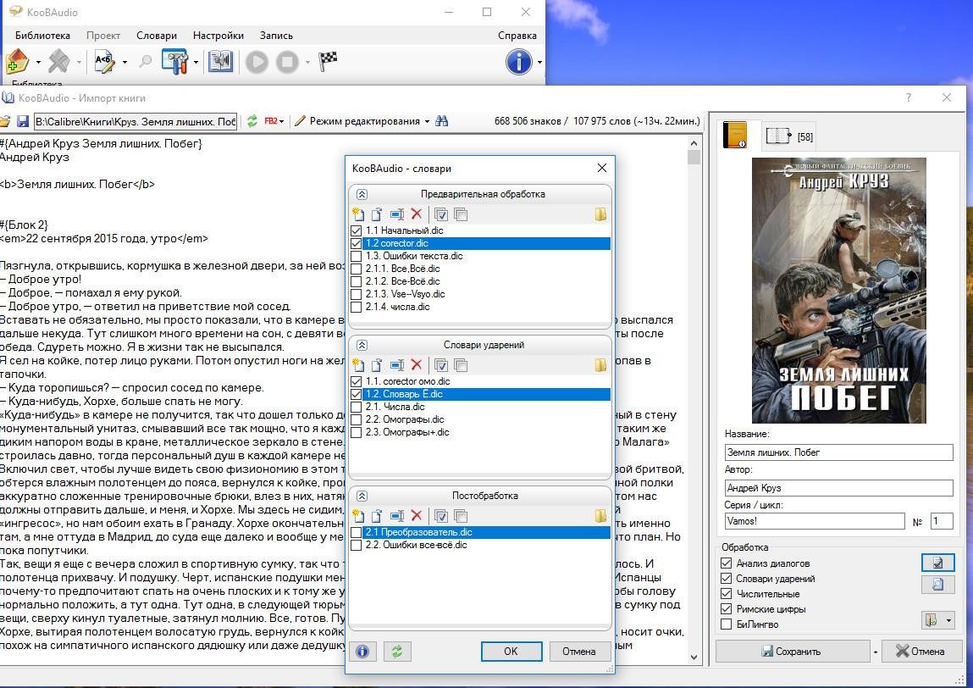Click the document magnifier button in Обработка
The height and width of the screenshot is (688, 973).
(x=937, y=584)
